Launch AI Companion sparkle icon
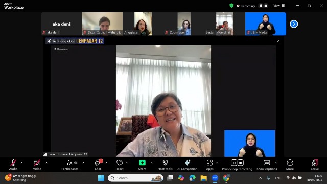 pyautogui.click(x=188, y=163)
